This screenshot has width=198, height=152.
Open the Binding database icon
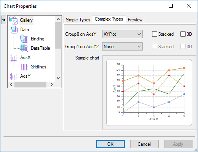24,39
